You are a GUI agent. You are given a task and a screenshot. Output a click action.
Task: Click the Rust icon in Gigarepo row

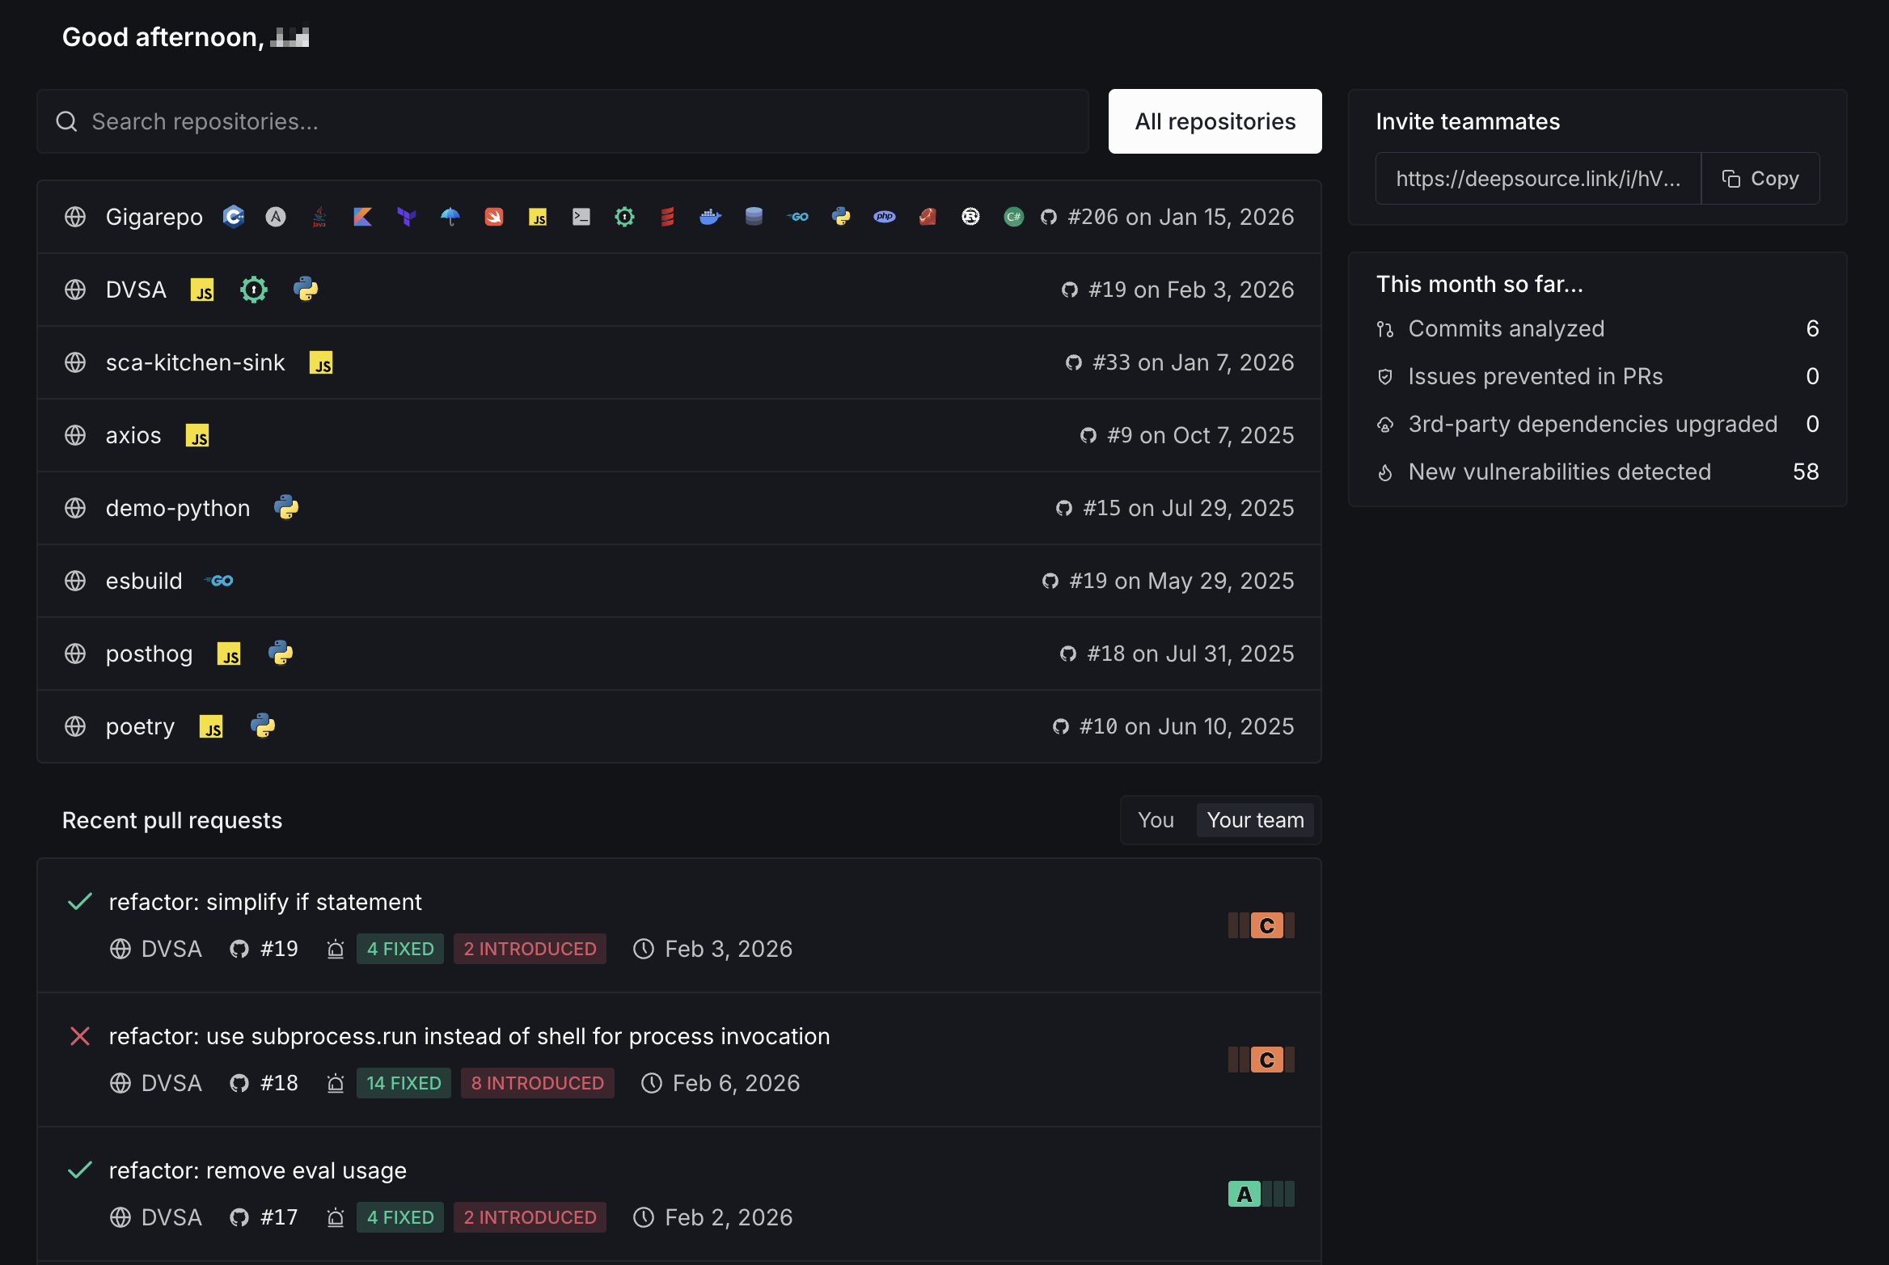970,217
